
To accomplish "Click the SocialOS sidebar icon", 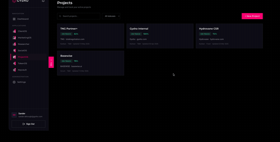I will pos(14,51).
